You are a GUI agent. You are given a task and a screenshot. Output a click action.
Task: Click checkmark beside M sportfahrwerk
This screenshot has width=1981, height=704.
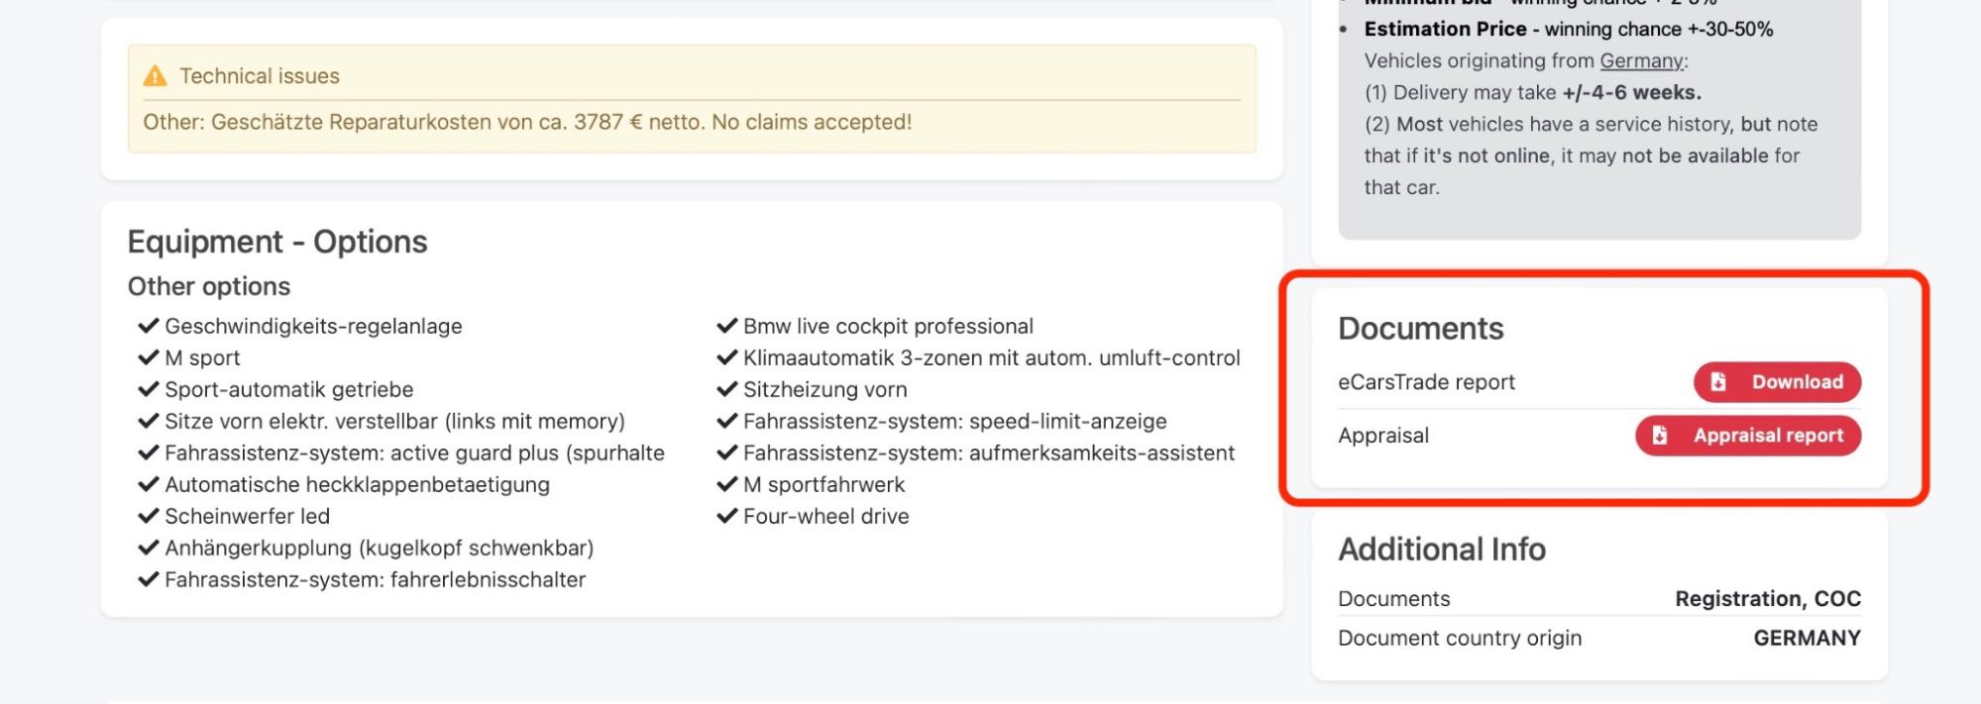727,484
